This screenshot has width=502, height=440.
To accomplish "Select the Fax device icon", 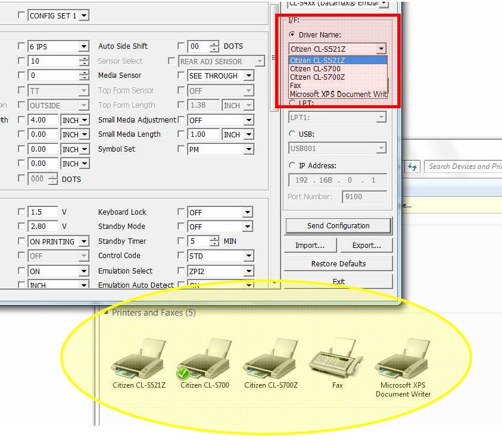I will (x=337, y=358).
